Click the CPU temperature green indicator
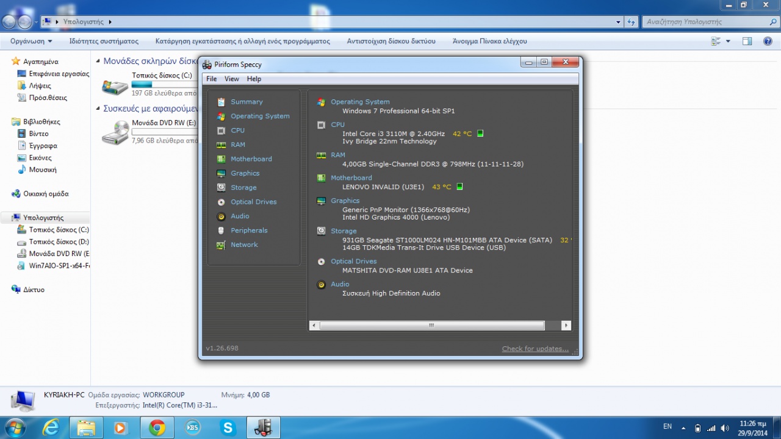781x439 pixels. [x=480, y=133]
